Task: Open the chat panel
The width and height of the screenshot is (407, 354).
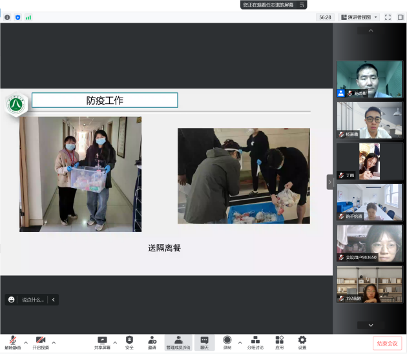Action: point(204,342)
